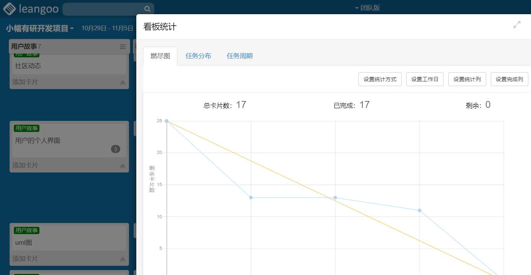Click the 设置工作日 button
This screenshot has height=275, width=531.
[x=425, y=79]
